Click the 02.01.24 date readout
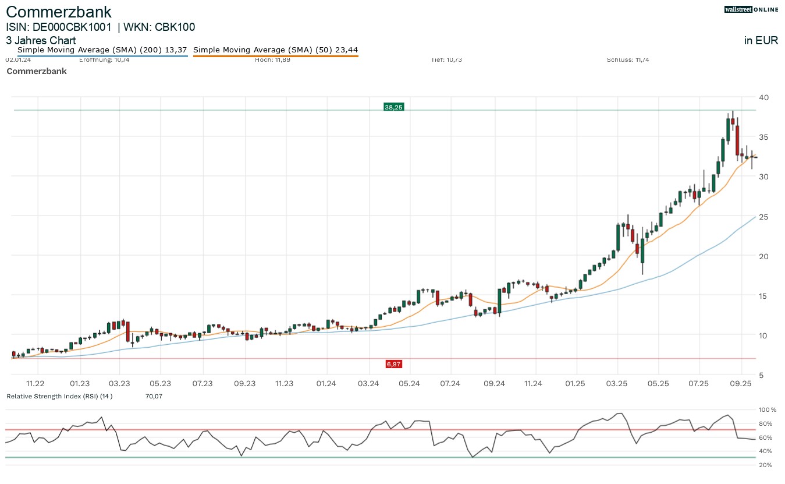The width and height of the screenshot is (785, 484). (17, 59)
